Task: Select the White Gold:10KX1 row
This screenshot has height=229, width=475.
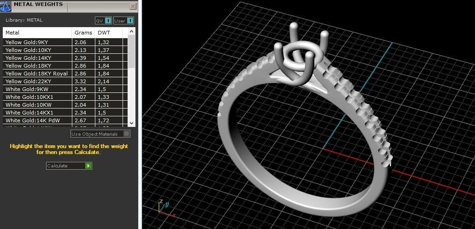Action: pyautogui.click(x=65, y=97)
